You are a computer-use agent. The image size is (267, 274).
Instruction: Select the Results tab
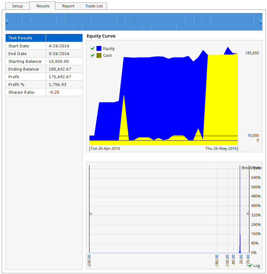(43, 6)
